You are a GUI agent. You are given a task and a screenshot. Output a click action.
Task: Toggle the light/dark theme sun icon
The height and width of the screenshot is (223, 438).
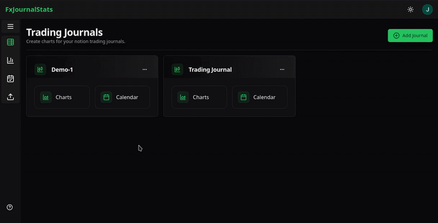[x=410, y=9]
